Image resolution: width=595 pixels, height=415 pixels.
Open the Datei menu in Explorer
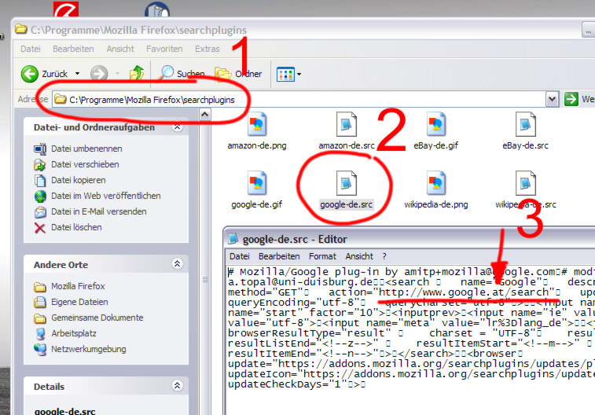pyautogui.click(x=31, y=49)
